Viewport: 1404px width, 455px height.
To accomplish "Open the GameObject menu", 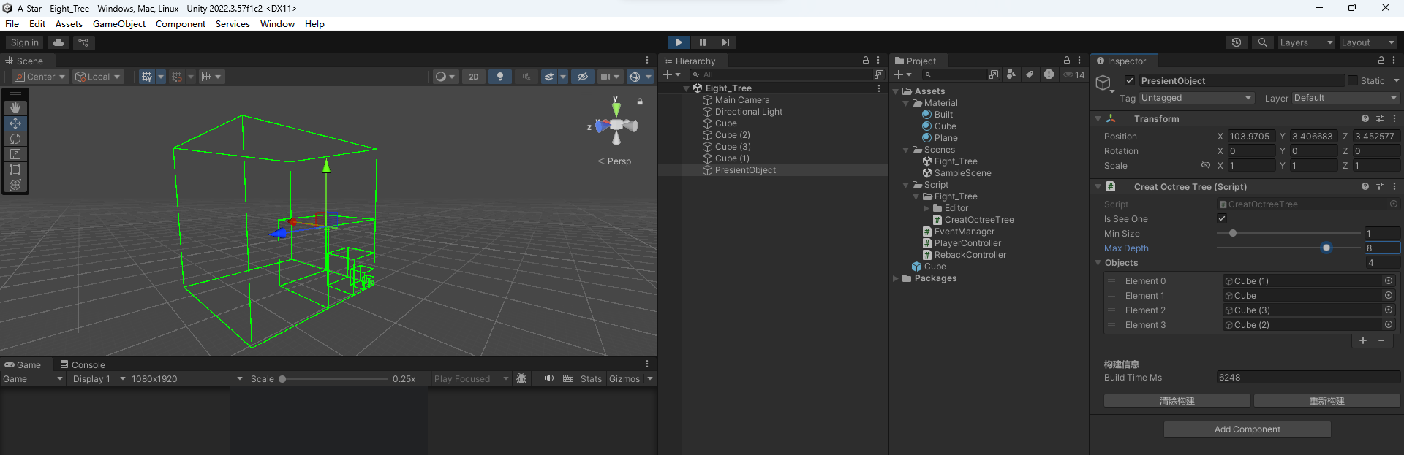I will (119, 24).
